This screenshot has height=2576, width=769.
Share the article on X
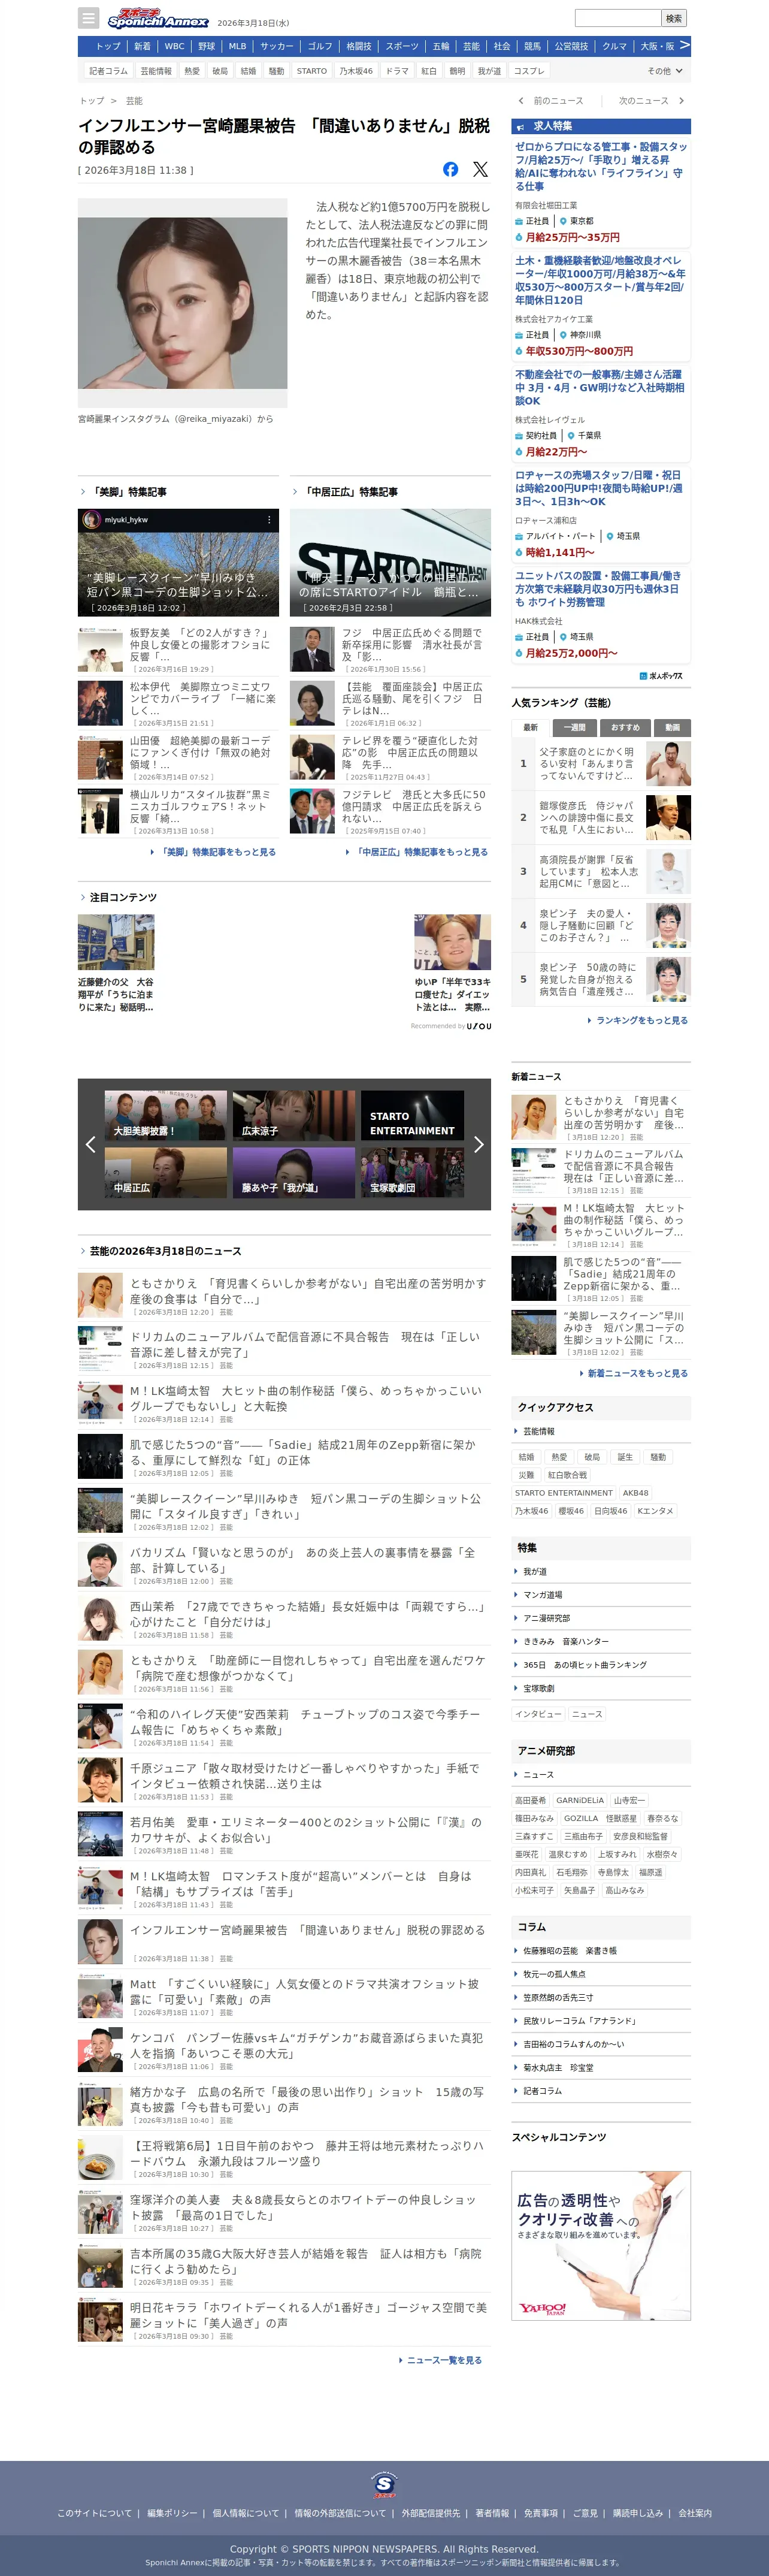pyautogui.click(x=481, y=170)
